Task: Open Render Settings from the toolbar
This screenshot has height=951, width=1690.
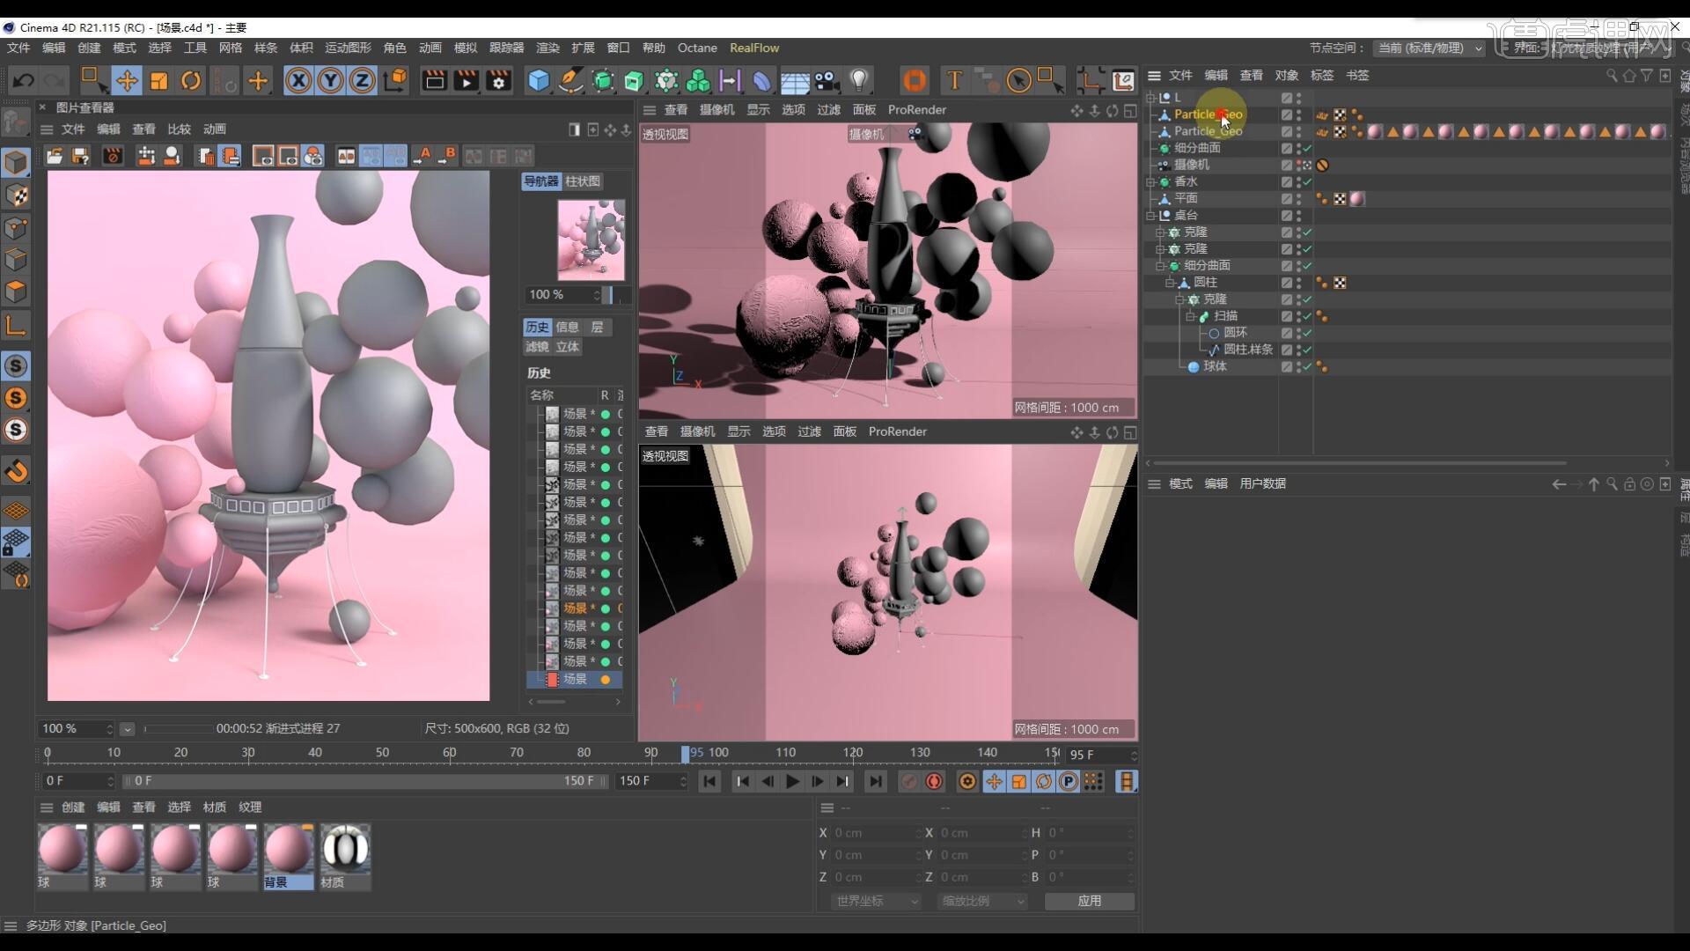Action: [498, 80]
